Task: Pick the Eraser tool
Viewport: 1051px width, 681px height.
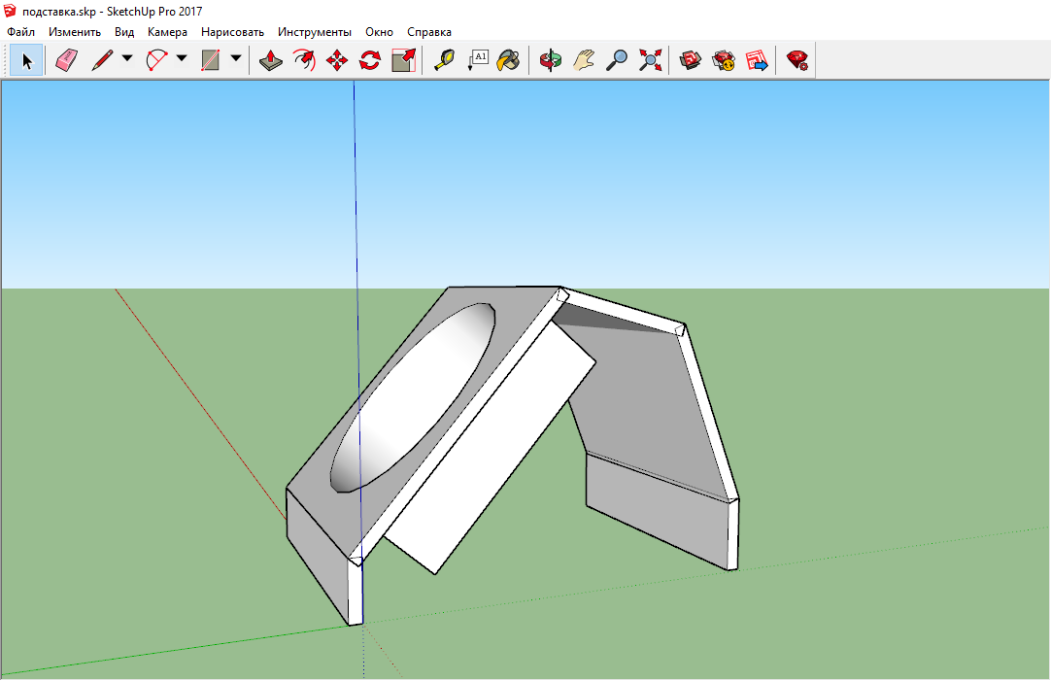Action: point(66,61)
